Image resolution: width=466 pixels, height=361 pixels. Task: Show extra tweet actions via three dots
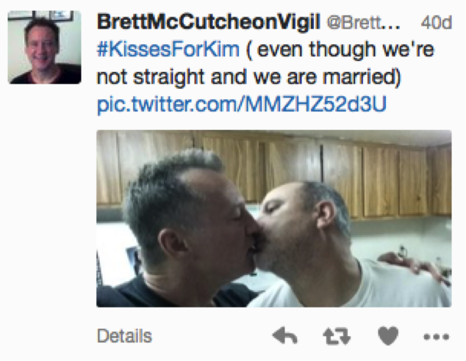tap(436, 337)
